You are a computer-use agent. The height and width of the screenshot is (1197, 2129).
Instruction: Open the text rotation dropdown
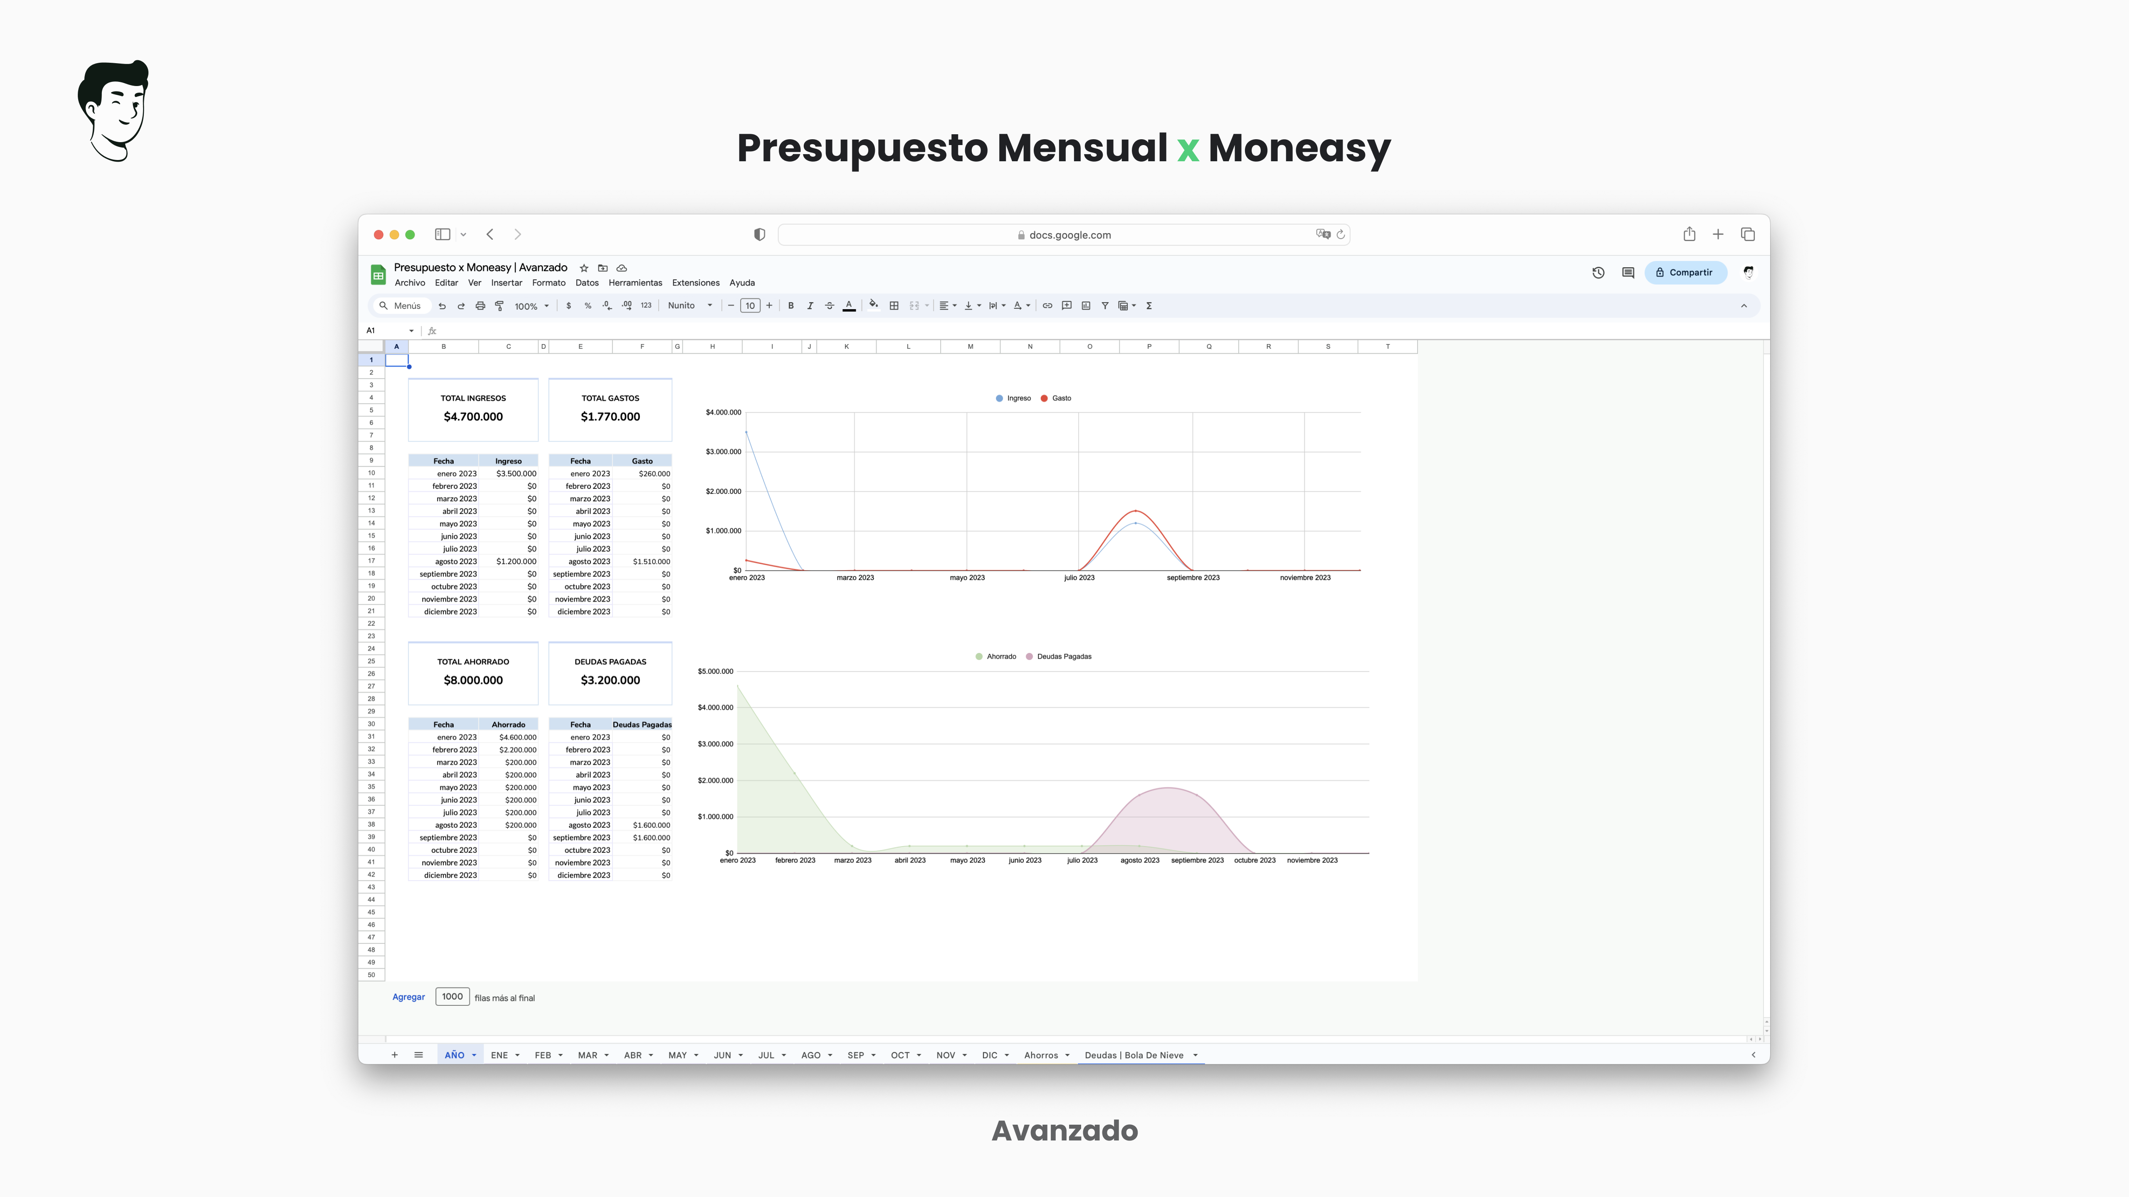click(1022, 305)
